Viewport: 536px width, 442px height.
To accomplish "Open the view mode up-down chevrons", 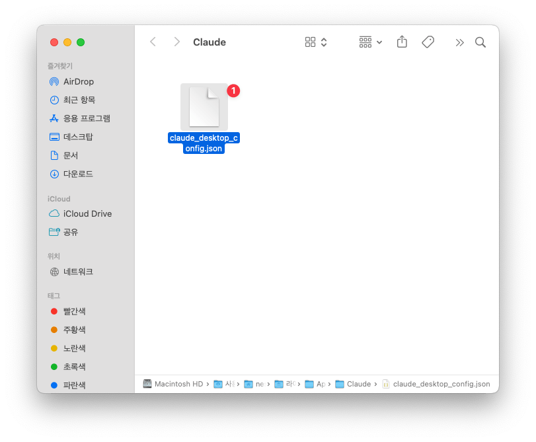I will coord(324,42).
